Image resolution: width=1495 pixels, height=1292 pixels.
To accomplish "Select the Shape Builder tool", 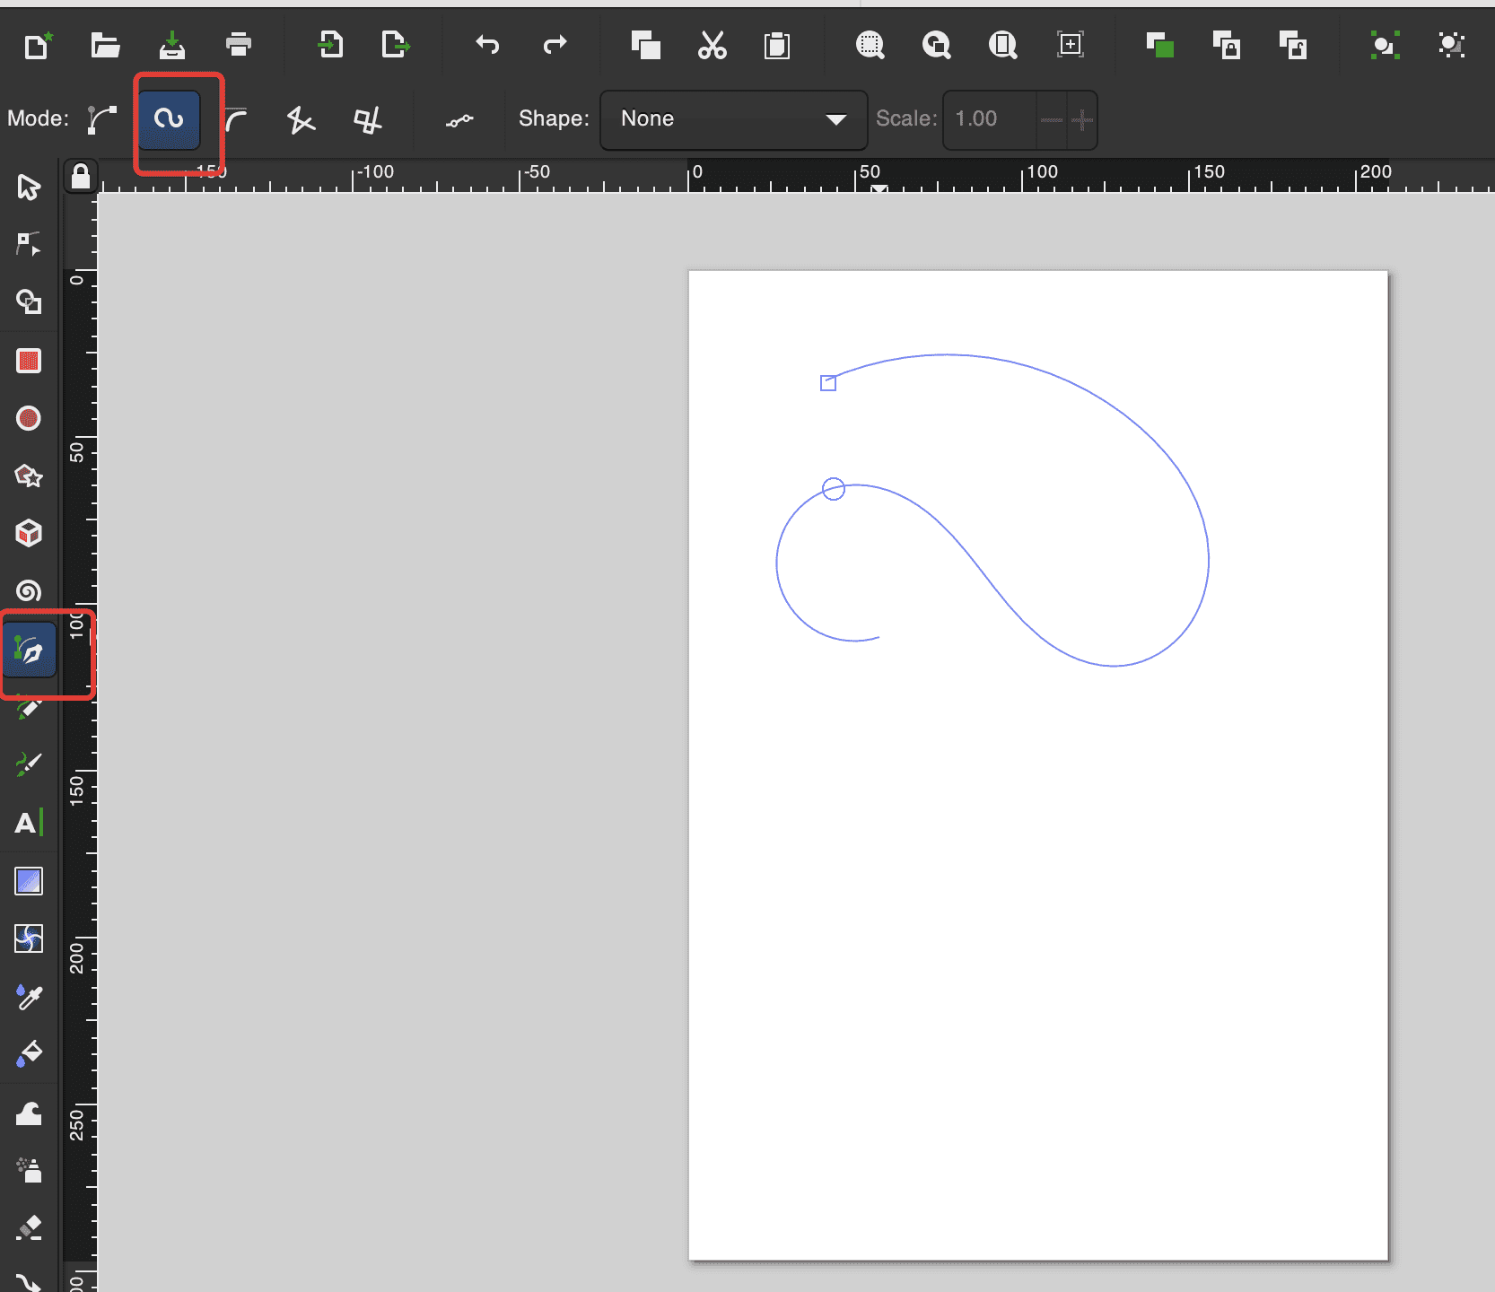I will (x=29, y=301).
